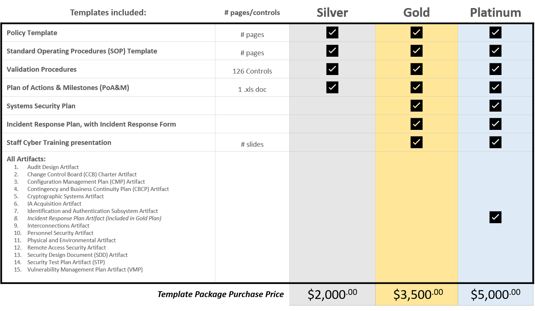The width and height of the screenshot is (535, 311).
Task: Select the Gold column header
Action: pyautogui.click(x=416, y=12)
